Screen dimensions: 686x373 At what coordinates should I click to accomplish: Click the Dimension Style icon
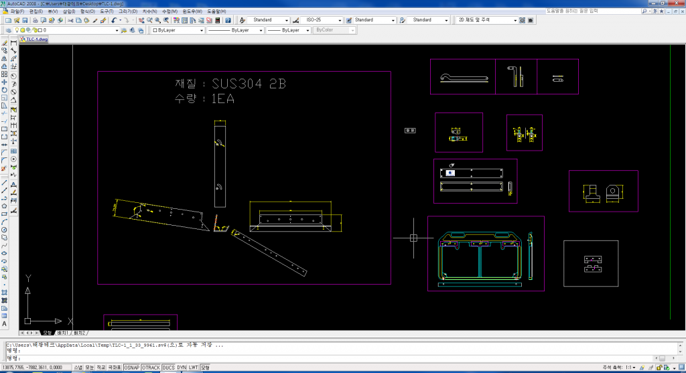[295, 20]
